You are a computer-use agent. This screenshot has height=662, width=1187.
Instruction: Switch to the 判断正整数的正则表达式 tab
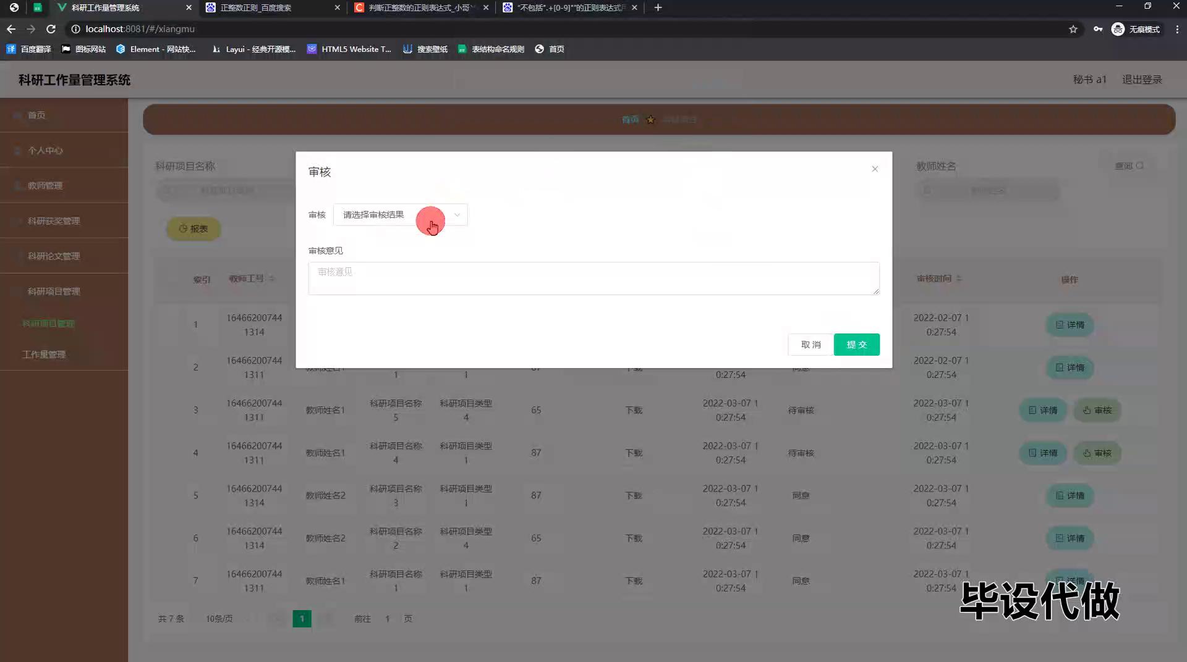[x=420, y=7]
